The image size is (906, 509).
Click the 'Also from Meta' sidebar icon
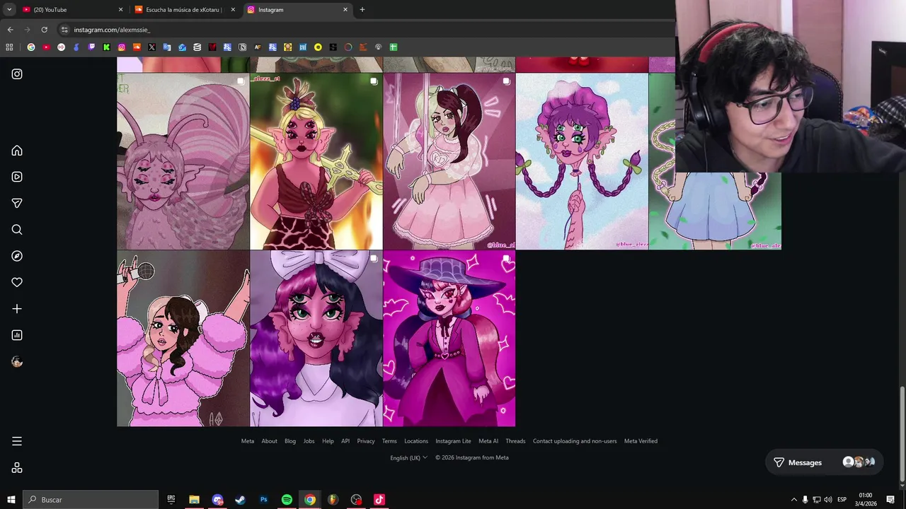click(17, 468)
